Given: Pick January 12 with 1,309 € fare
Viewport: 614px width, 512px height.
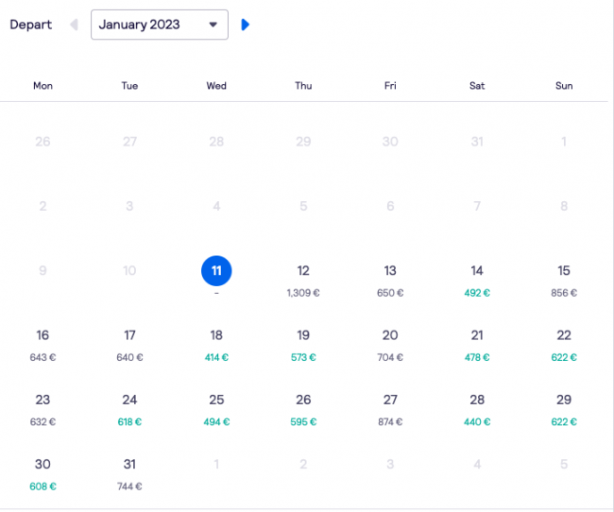Looking at the screenshot, I should click(303, 281).
